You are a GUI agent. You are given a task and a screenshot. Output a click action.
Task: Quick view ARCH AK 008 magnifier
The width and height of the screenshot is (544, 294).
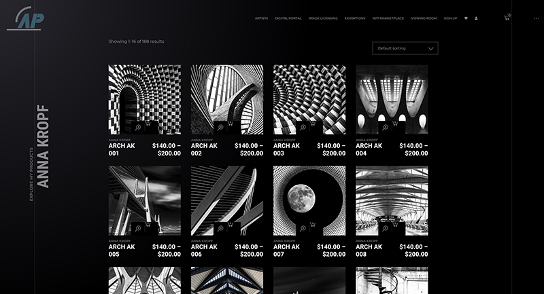tap(385, 229)
